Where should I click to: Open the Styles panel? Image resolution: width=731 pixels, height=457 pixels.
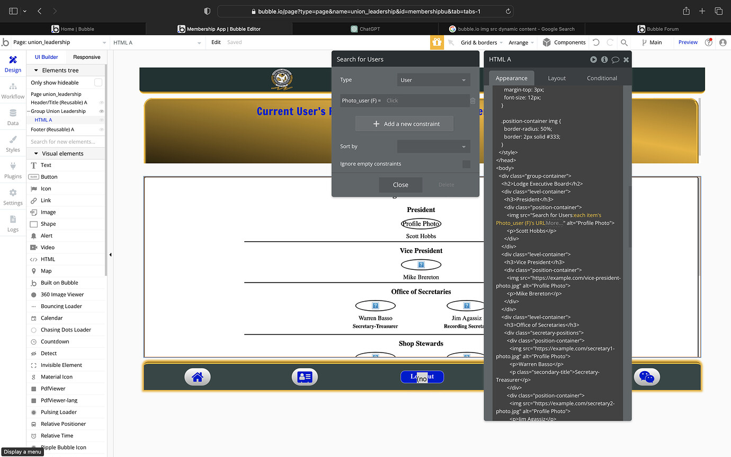click(x=13, y=144)
